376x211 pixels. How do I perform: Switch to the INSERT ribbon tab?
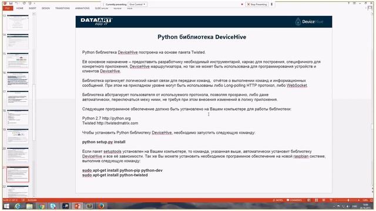pos(32,8)
